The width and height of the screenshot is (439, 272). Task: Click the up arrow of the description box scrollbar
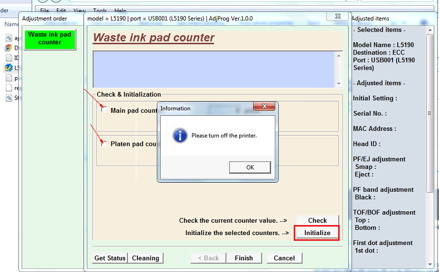[x=339, y=55]
